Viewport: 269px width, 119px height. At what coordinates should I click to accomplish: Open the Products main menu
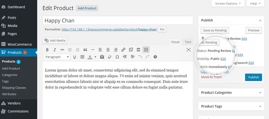pos(19,52)
